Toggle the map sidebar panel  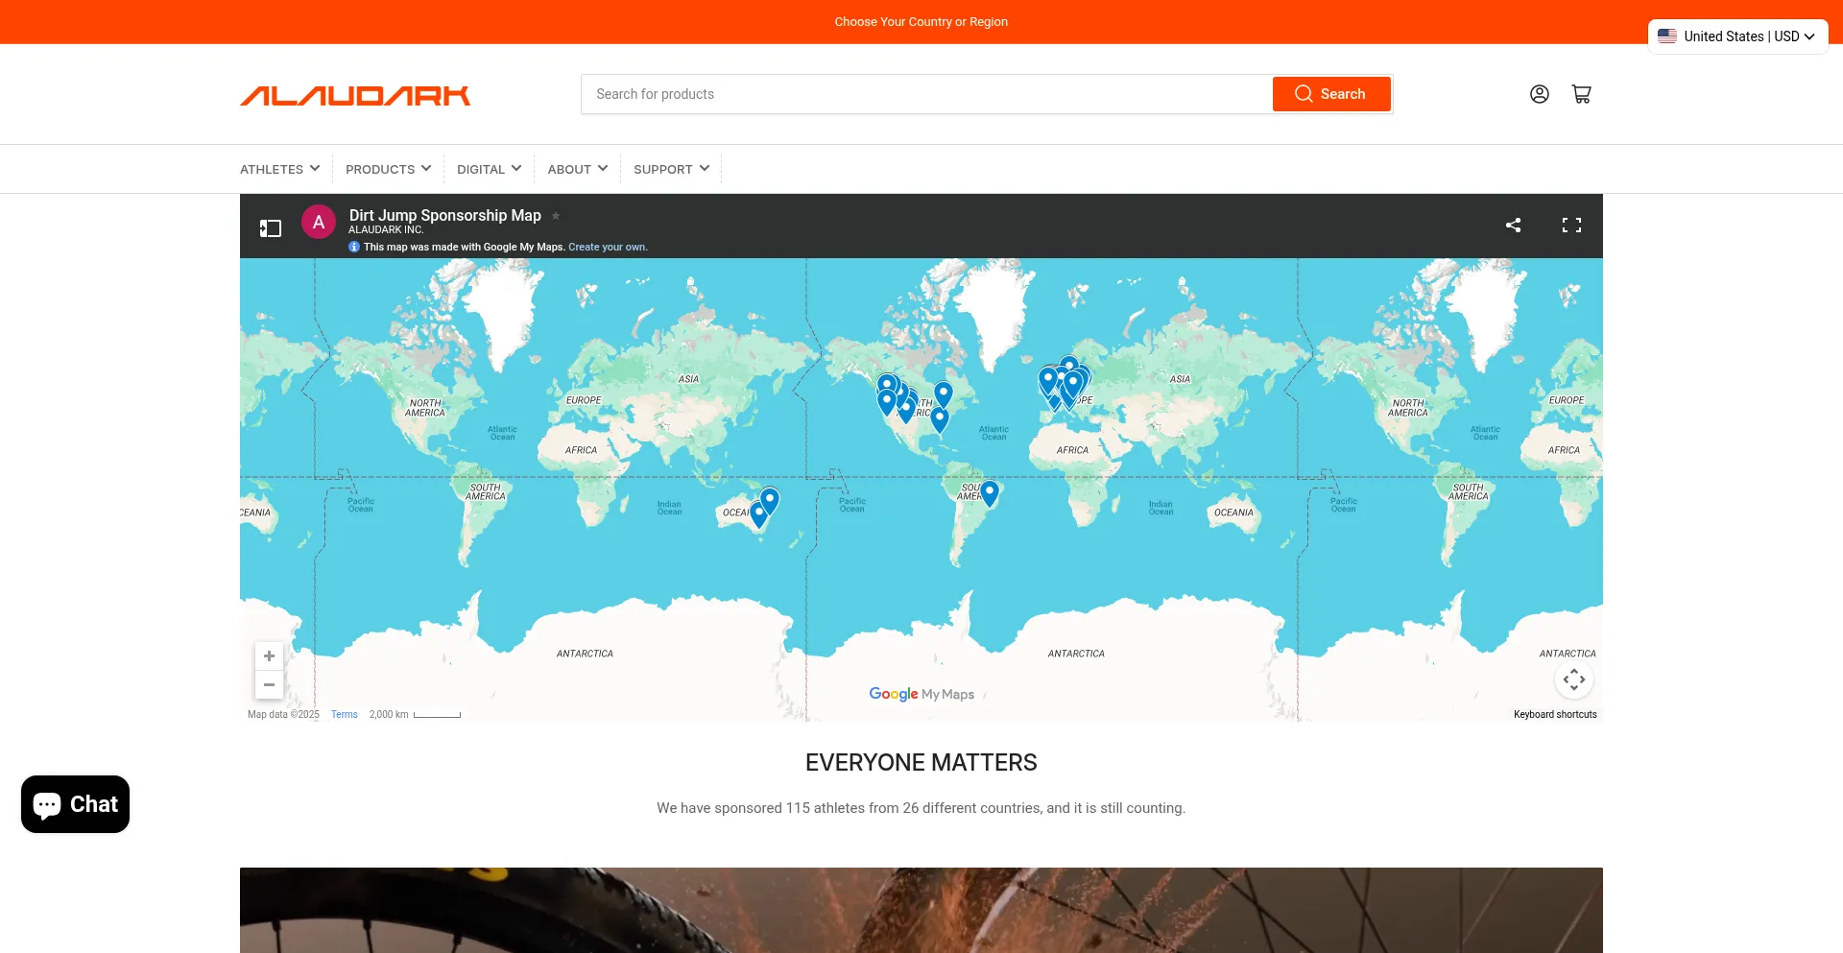click(x=271, y=227)
